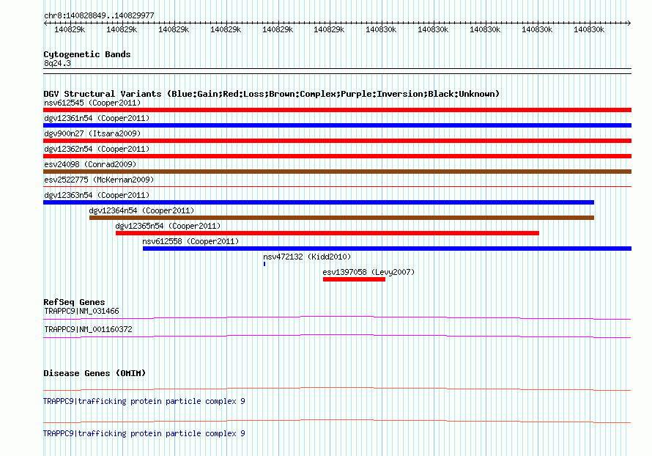The width and height of the screenshot is (652, 456).
Task: Select the thin red line under esv2522775
Action: click(x=337, y=186)
